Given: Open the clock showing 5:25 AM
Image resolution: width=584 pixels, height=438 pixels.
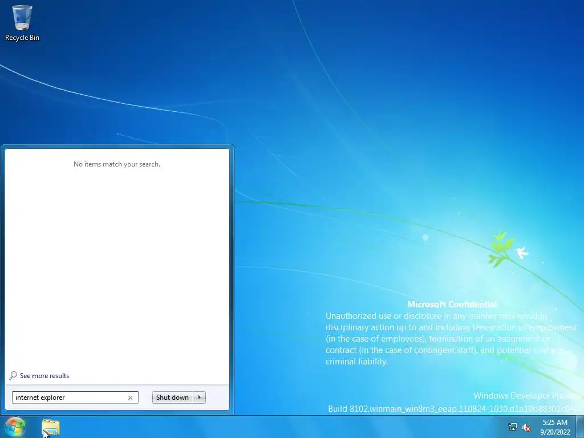Looking at the screenshot, I should point(555,427).
